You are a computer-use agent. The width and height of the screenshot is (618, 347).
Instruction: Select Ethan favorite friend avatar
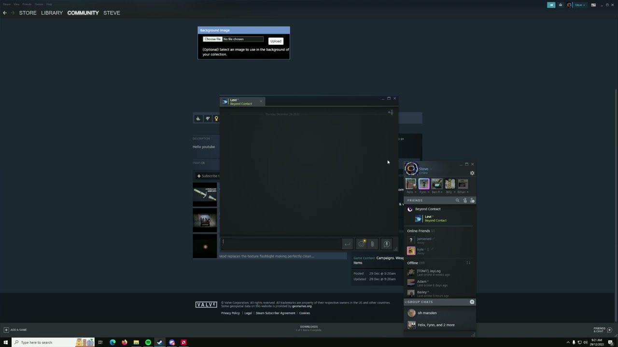pyautogui.click(x=463, y=184)
